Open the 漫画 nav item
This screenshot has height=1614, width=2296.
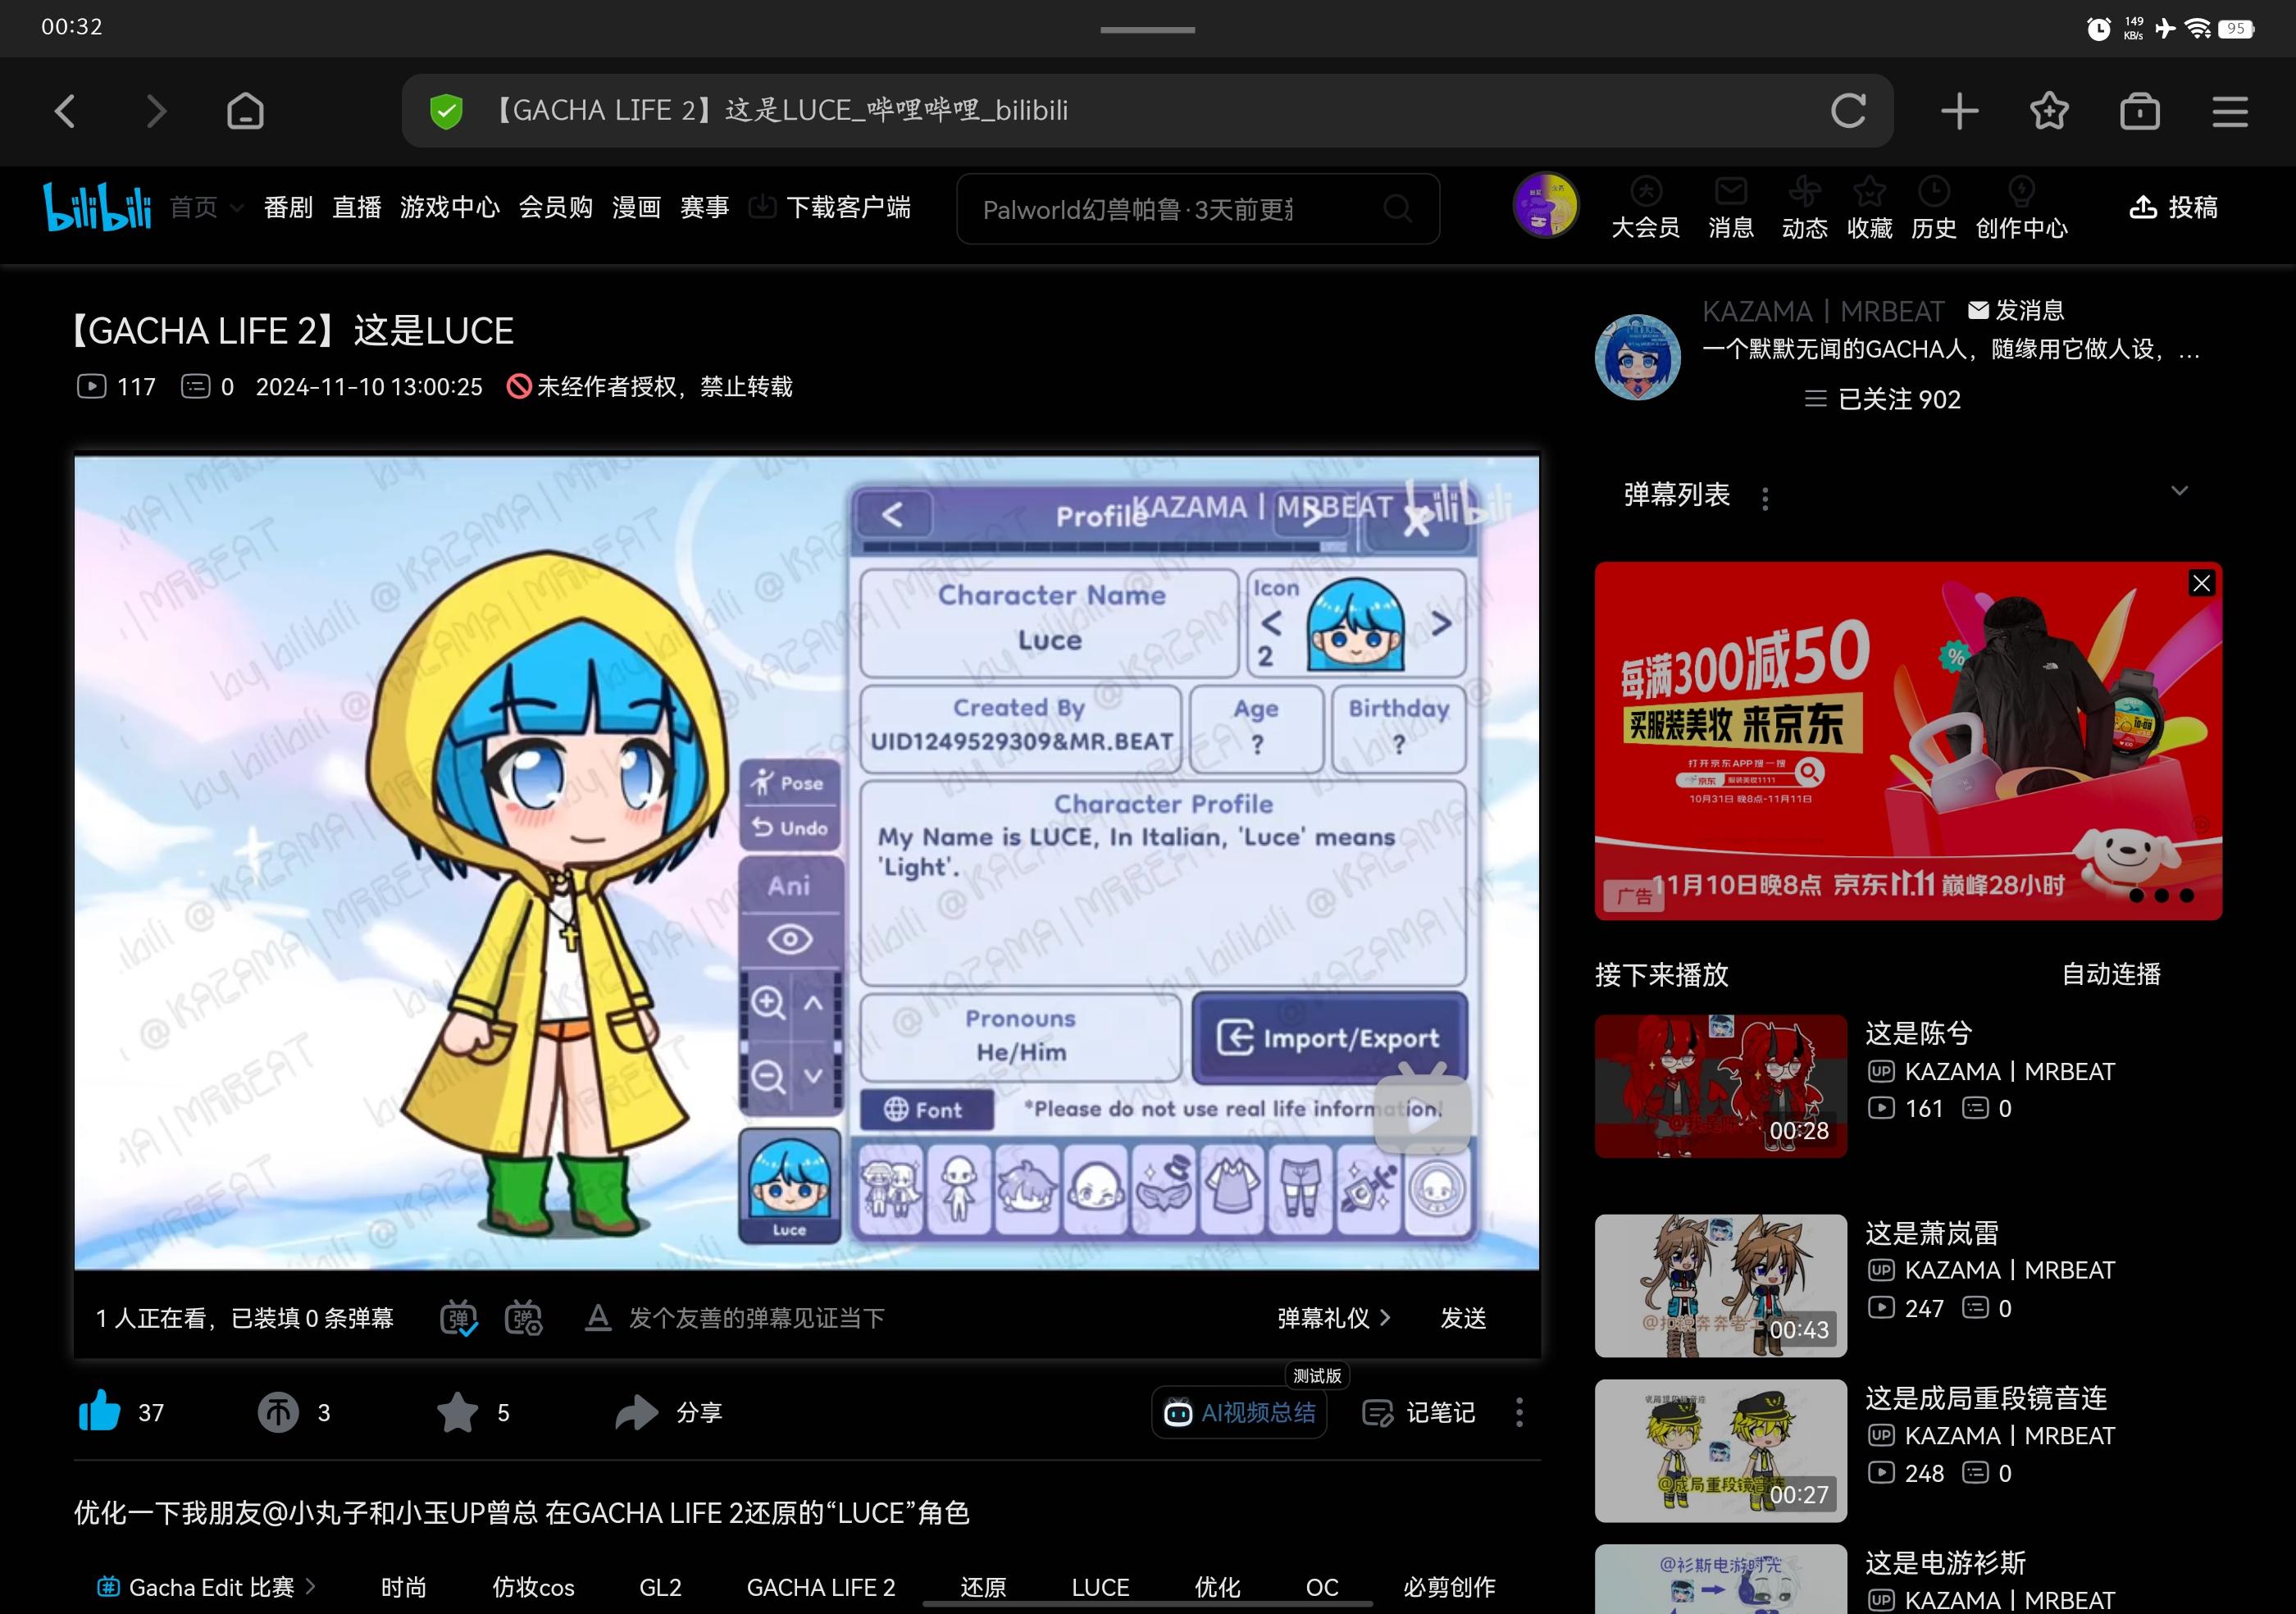(636, 207)
